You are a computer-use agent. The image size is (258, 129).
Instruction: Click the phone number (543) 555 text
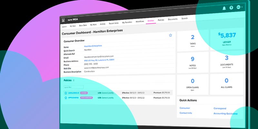click(x=91, y=64)
